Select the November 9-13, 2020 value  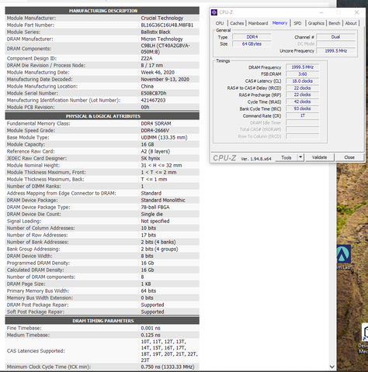[x=165, y=79]
